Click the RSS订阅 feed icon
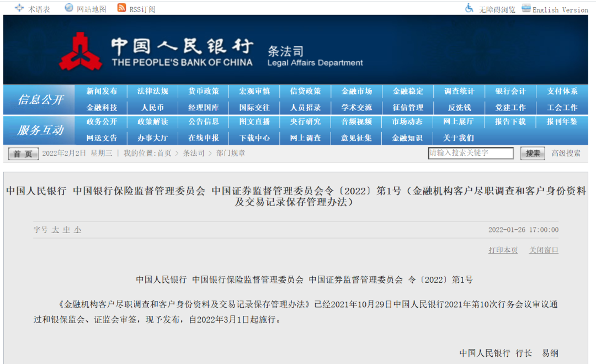 [x=121, y=8]
